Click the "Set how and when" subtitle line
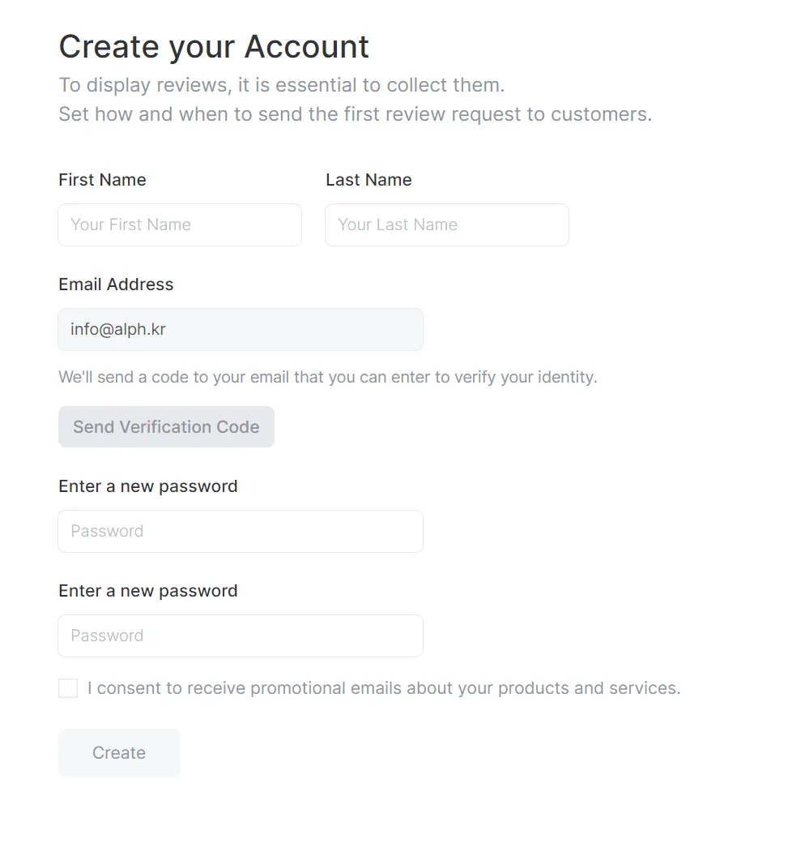This screenshot has height=843, width=801. coord(355,114)
